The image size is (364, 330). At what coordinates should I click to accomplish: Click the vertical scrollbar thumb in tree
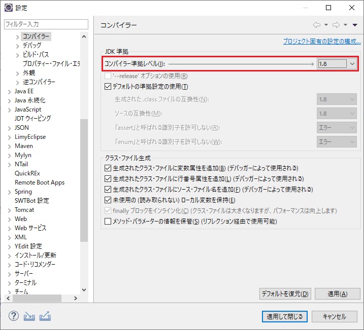click(x=84, y=180)
